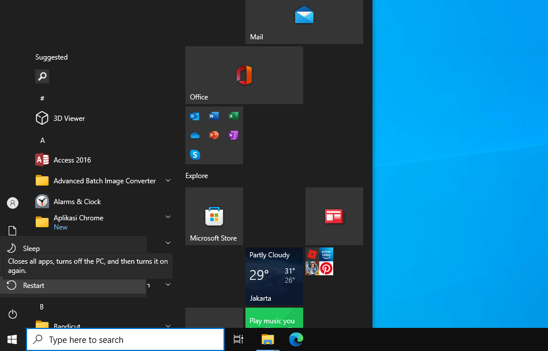Open the Roblox icon in the Play tile
This screenshot has width=548, height=351.
(312, 254)
